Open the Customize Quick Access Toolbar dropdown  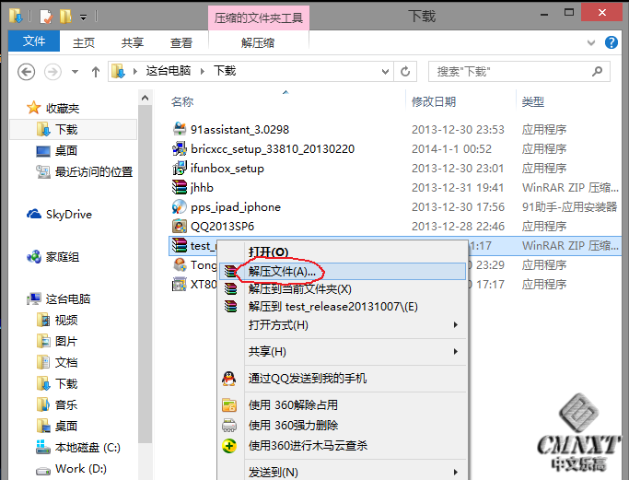coord(83,18)
